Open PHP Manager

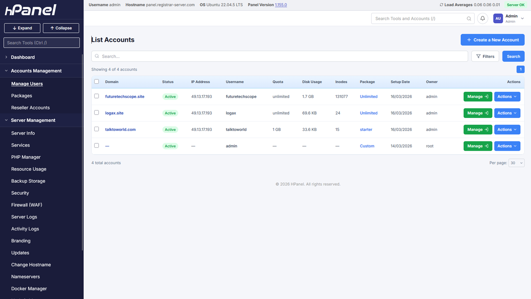click(26, 157)
